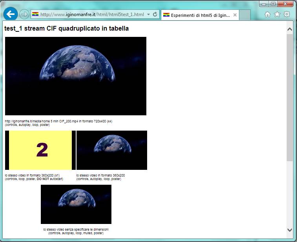The image size is (297, 242).
Task: Click the bottom muted Earth video
Action: pos(76,204)
